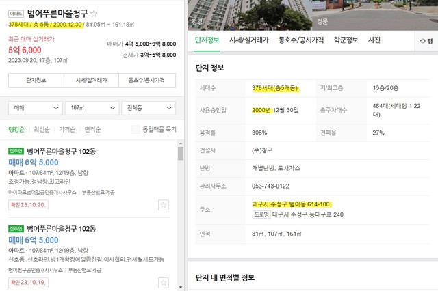Click the scrollbar down arrow in listing panel
The image size is (438, 291).
pos(181,287)
